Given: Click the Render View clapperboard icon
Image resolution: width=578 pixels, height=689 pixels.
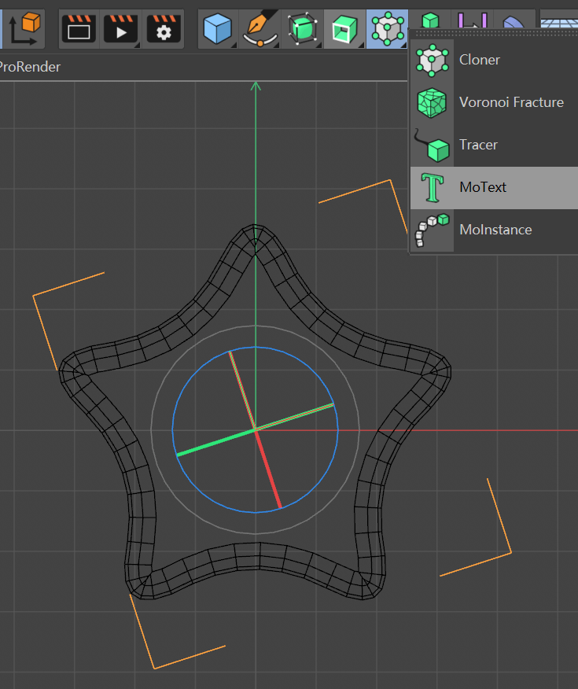Looking at the screenshot, I should (x=79, y=29).
